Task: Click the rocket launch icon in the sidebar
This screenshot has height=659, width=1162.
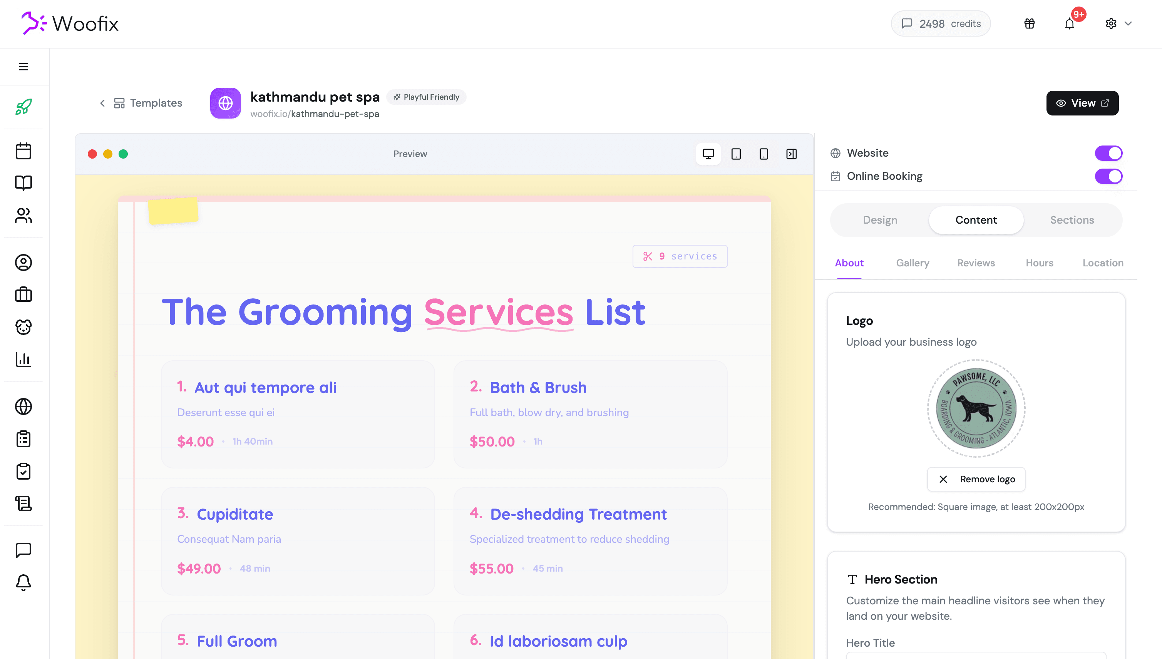Action: pos(23,107)
